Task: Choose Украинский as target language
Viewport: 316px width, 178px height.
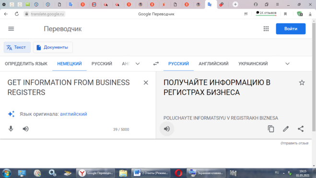Action: pos(253,64)
